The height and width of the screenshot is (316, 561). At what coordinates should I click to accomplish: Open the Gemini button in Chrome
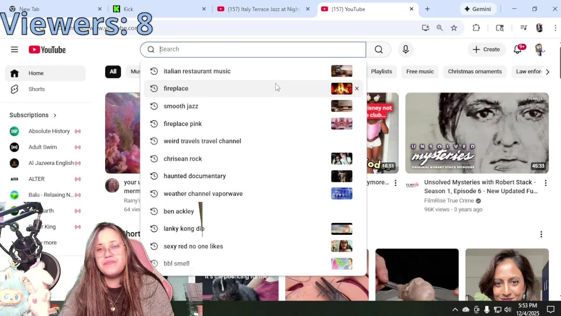pos(478,9)
